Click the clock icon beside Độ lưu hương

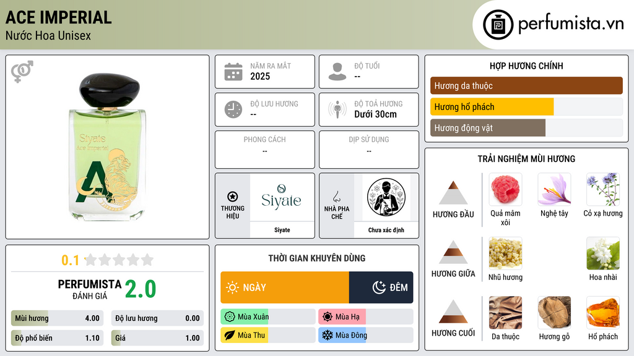point(233,109)
